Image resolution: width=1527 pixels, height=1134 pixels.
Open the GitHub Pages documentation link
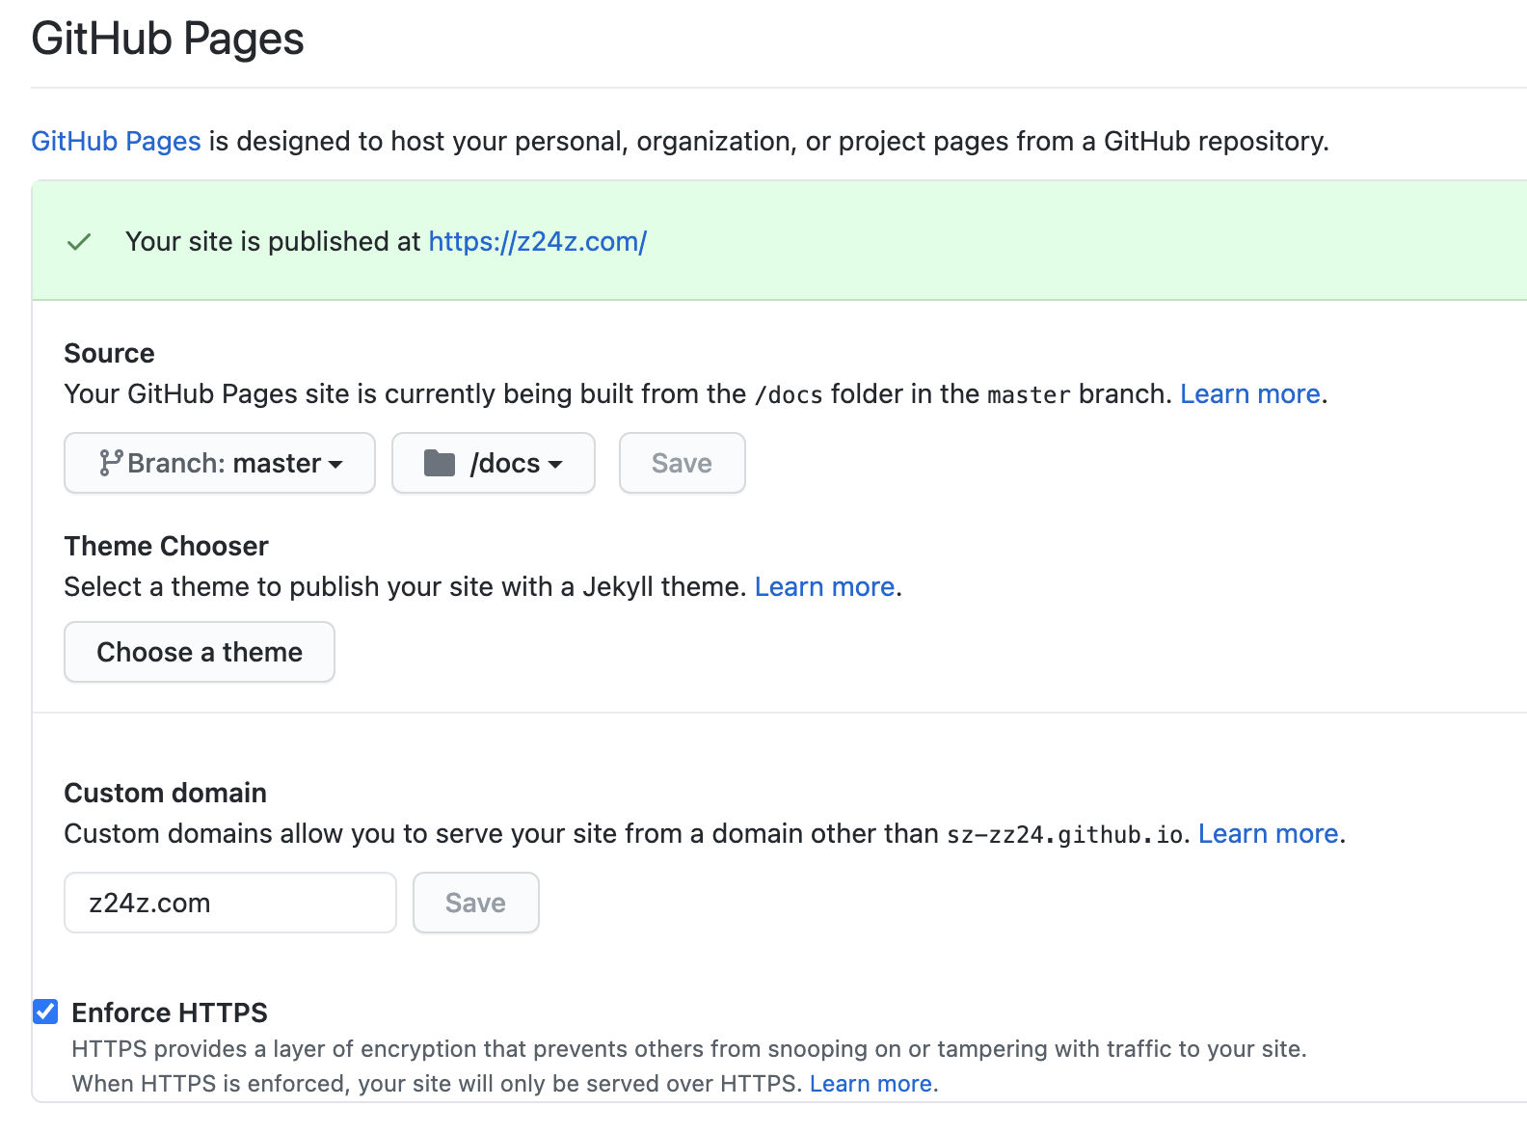[116, 142]
